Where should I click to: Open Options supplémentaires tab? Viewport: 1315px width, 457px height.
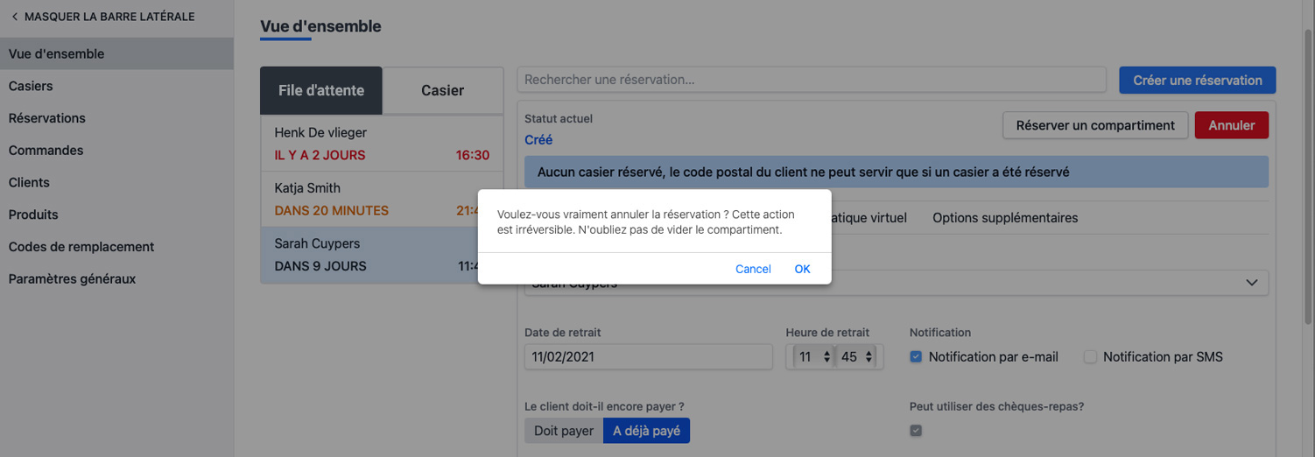(x=1004, y=217)
